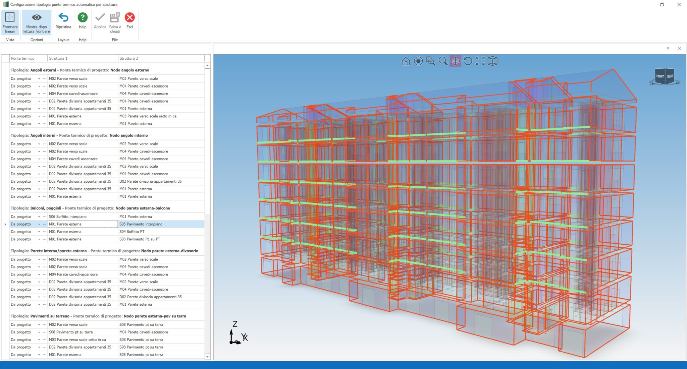Click the eye orbit view icon

pyautogui.click(x=418, y=61)
